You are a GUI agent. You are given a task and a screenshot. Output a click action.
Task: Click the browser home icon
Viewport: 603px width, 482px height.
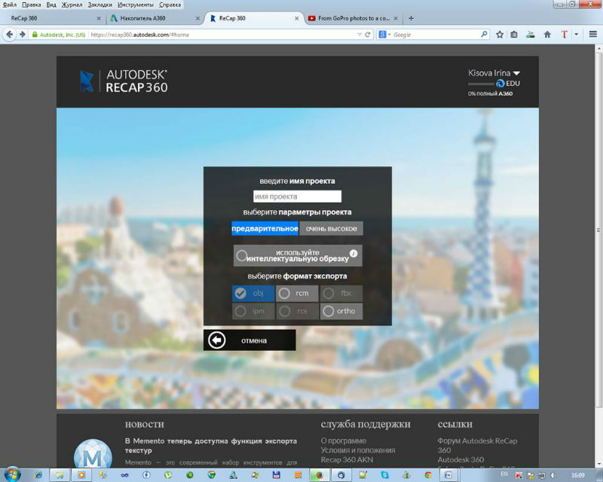(547, 34)
